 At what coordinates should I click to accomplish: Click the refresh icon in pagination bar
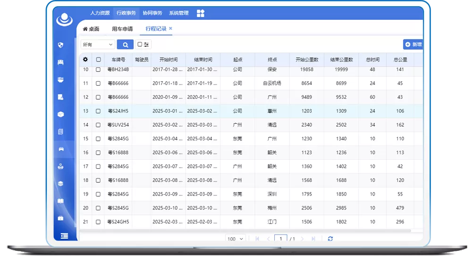tap(330, 239)
